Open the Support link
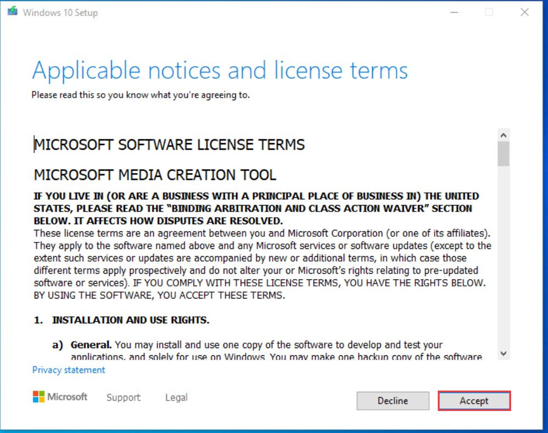548x433 pixels. tap(123, 397)
